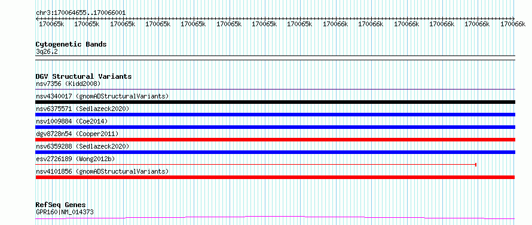Click the Cytogenetic Bands track title
This screenshot has height=225, width=532.
[x=71, y=44]
